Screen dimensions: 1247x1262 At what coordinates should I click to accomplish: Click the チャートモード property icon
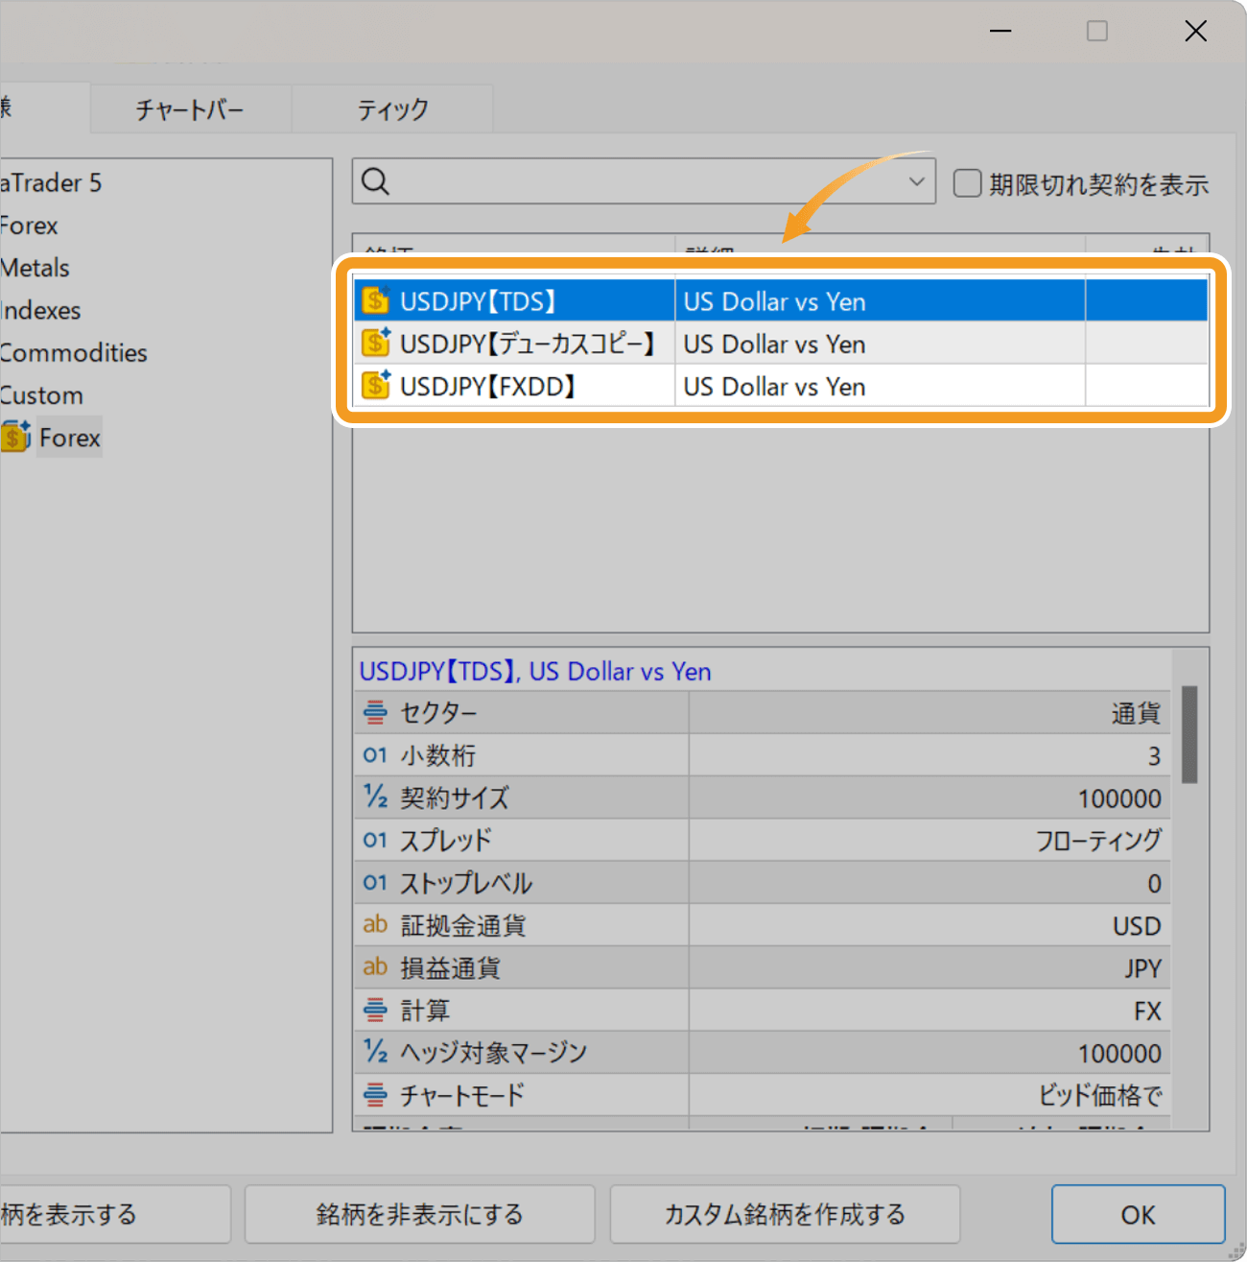click(375, 1094)
